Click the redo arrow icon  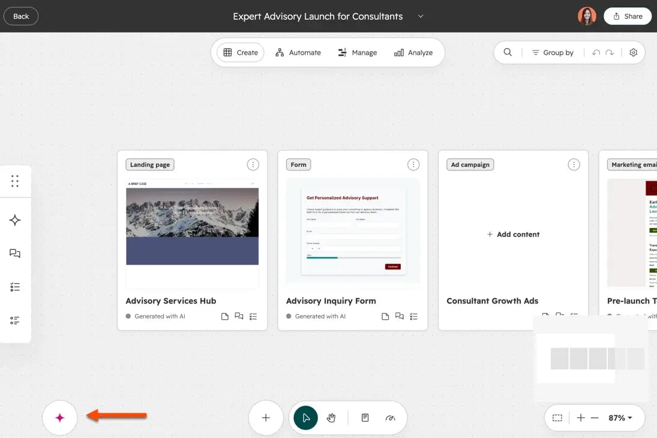pyautogui.click(x=610, y=52)
